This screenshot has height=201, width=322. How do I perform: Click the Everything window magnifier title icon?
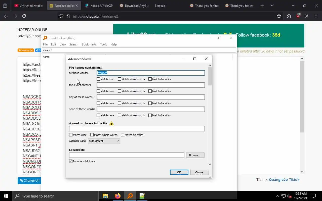(45, 38)
